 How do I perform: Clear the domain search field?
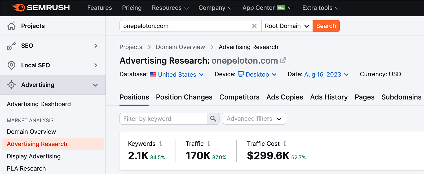pos(254,26)
